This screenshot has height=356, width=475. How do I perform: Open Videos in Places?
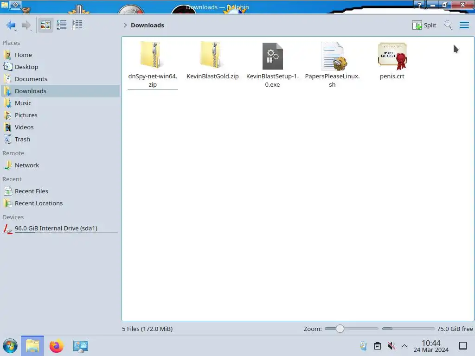(x=60, y=127)
